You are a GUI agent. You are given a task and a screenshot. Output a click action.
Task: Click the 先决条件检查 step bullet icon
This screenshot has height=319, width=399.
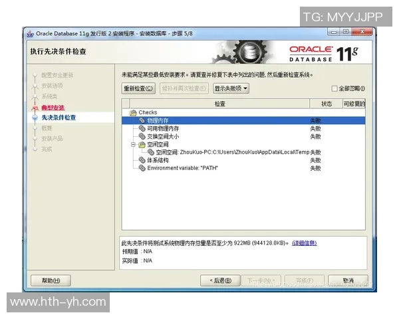35,118
